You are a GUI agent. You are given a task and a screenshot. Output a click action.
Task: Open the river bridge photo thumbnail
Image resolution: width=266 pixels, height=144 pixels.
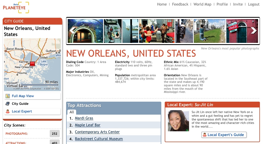(x=130, y=31)
